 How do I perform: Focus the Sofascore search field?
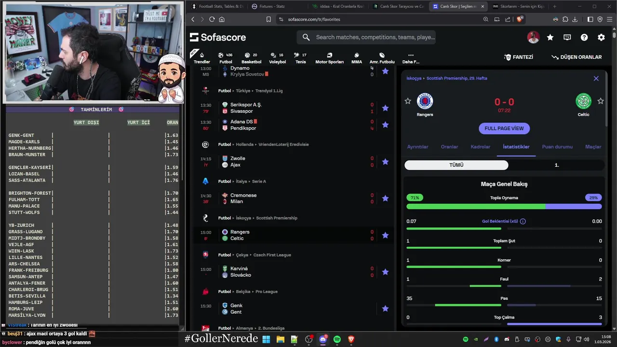pyautogui.click(x=366, y=37)
